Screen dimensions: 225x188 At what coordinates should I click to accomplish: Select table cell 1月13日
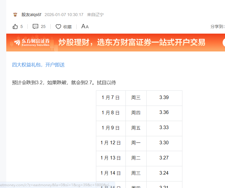point(111,159)
